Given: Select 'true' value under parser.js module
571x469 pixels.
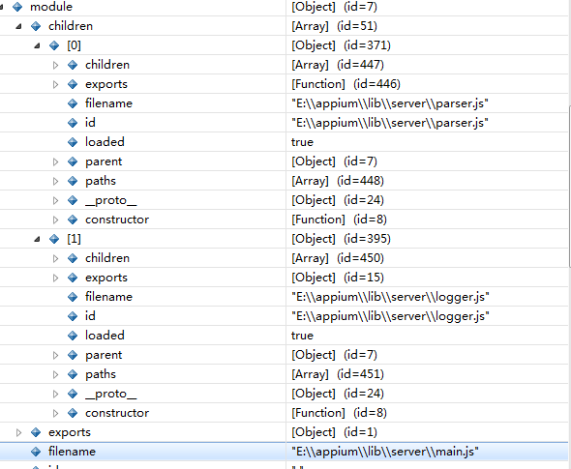Looking at the screenshot, I should coord(302,142).
